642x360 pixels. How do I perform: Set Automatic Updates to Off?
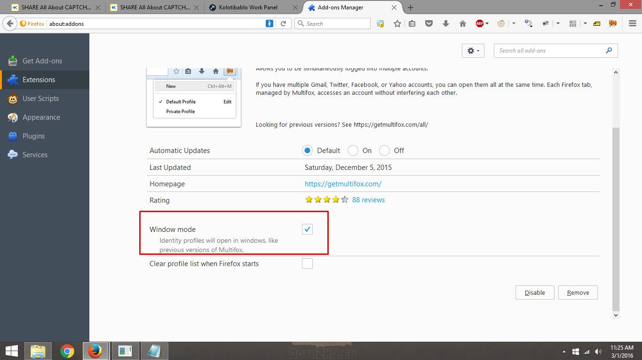[x=385, y=151]
